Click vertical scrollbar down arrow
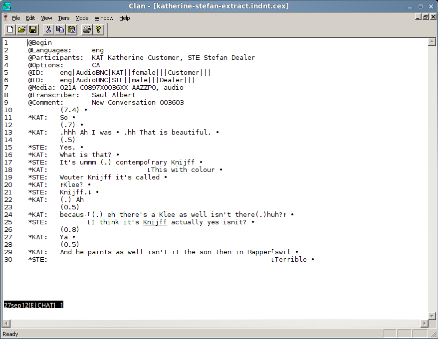Screen dimensions: 438x339 coord(432,316)
